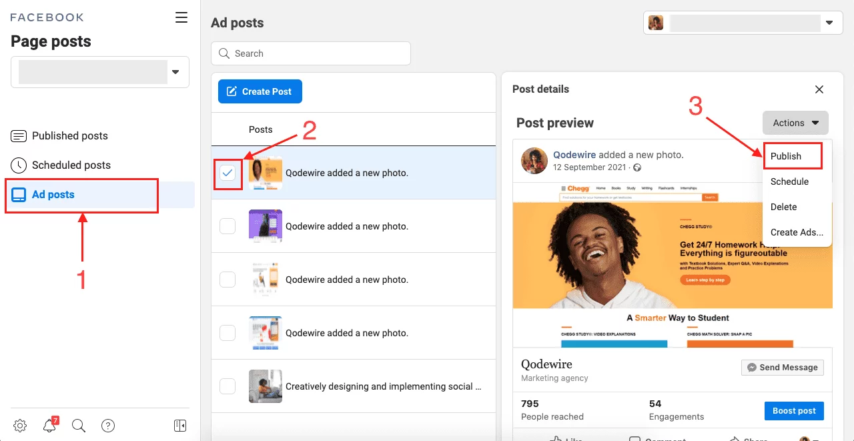Click the Create Post button
Screen dimensions: 854x441
pos(260,91)
